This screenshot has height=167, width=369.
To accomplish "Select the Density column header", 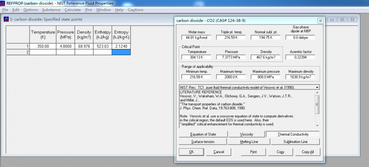I will 84,35.
